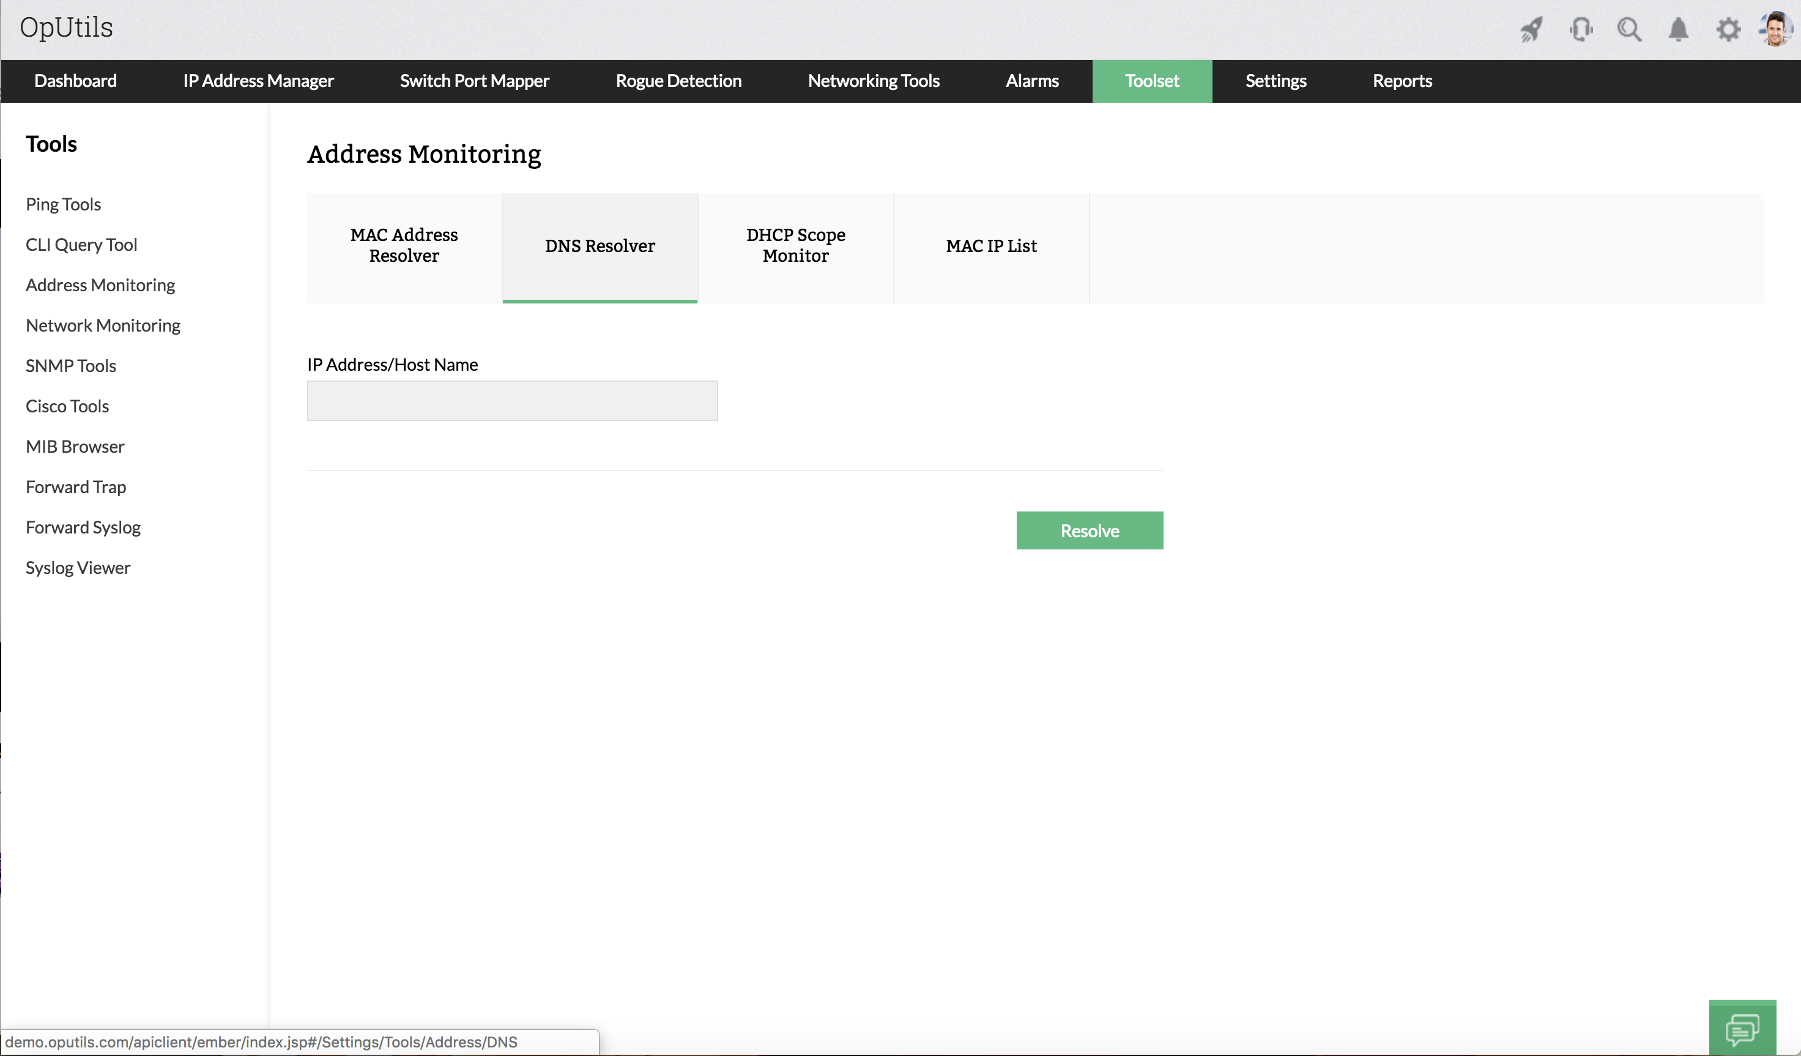1801x1056 pixels.
Task: Open the Switch Port Mapper menu
Action: [x=475, y=81]
